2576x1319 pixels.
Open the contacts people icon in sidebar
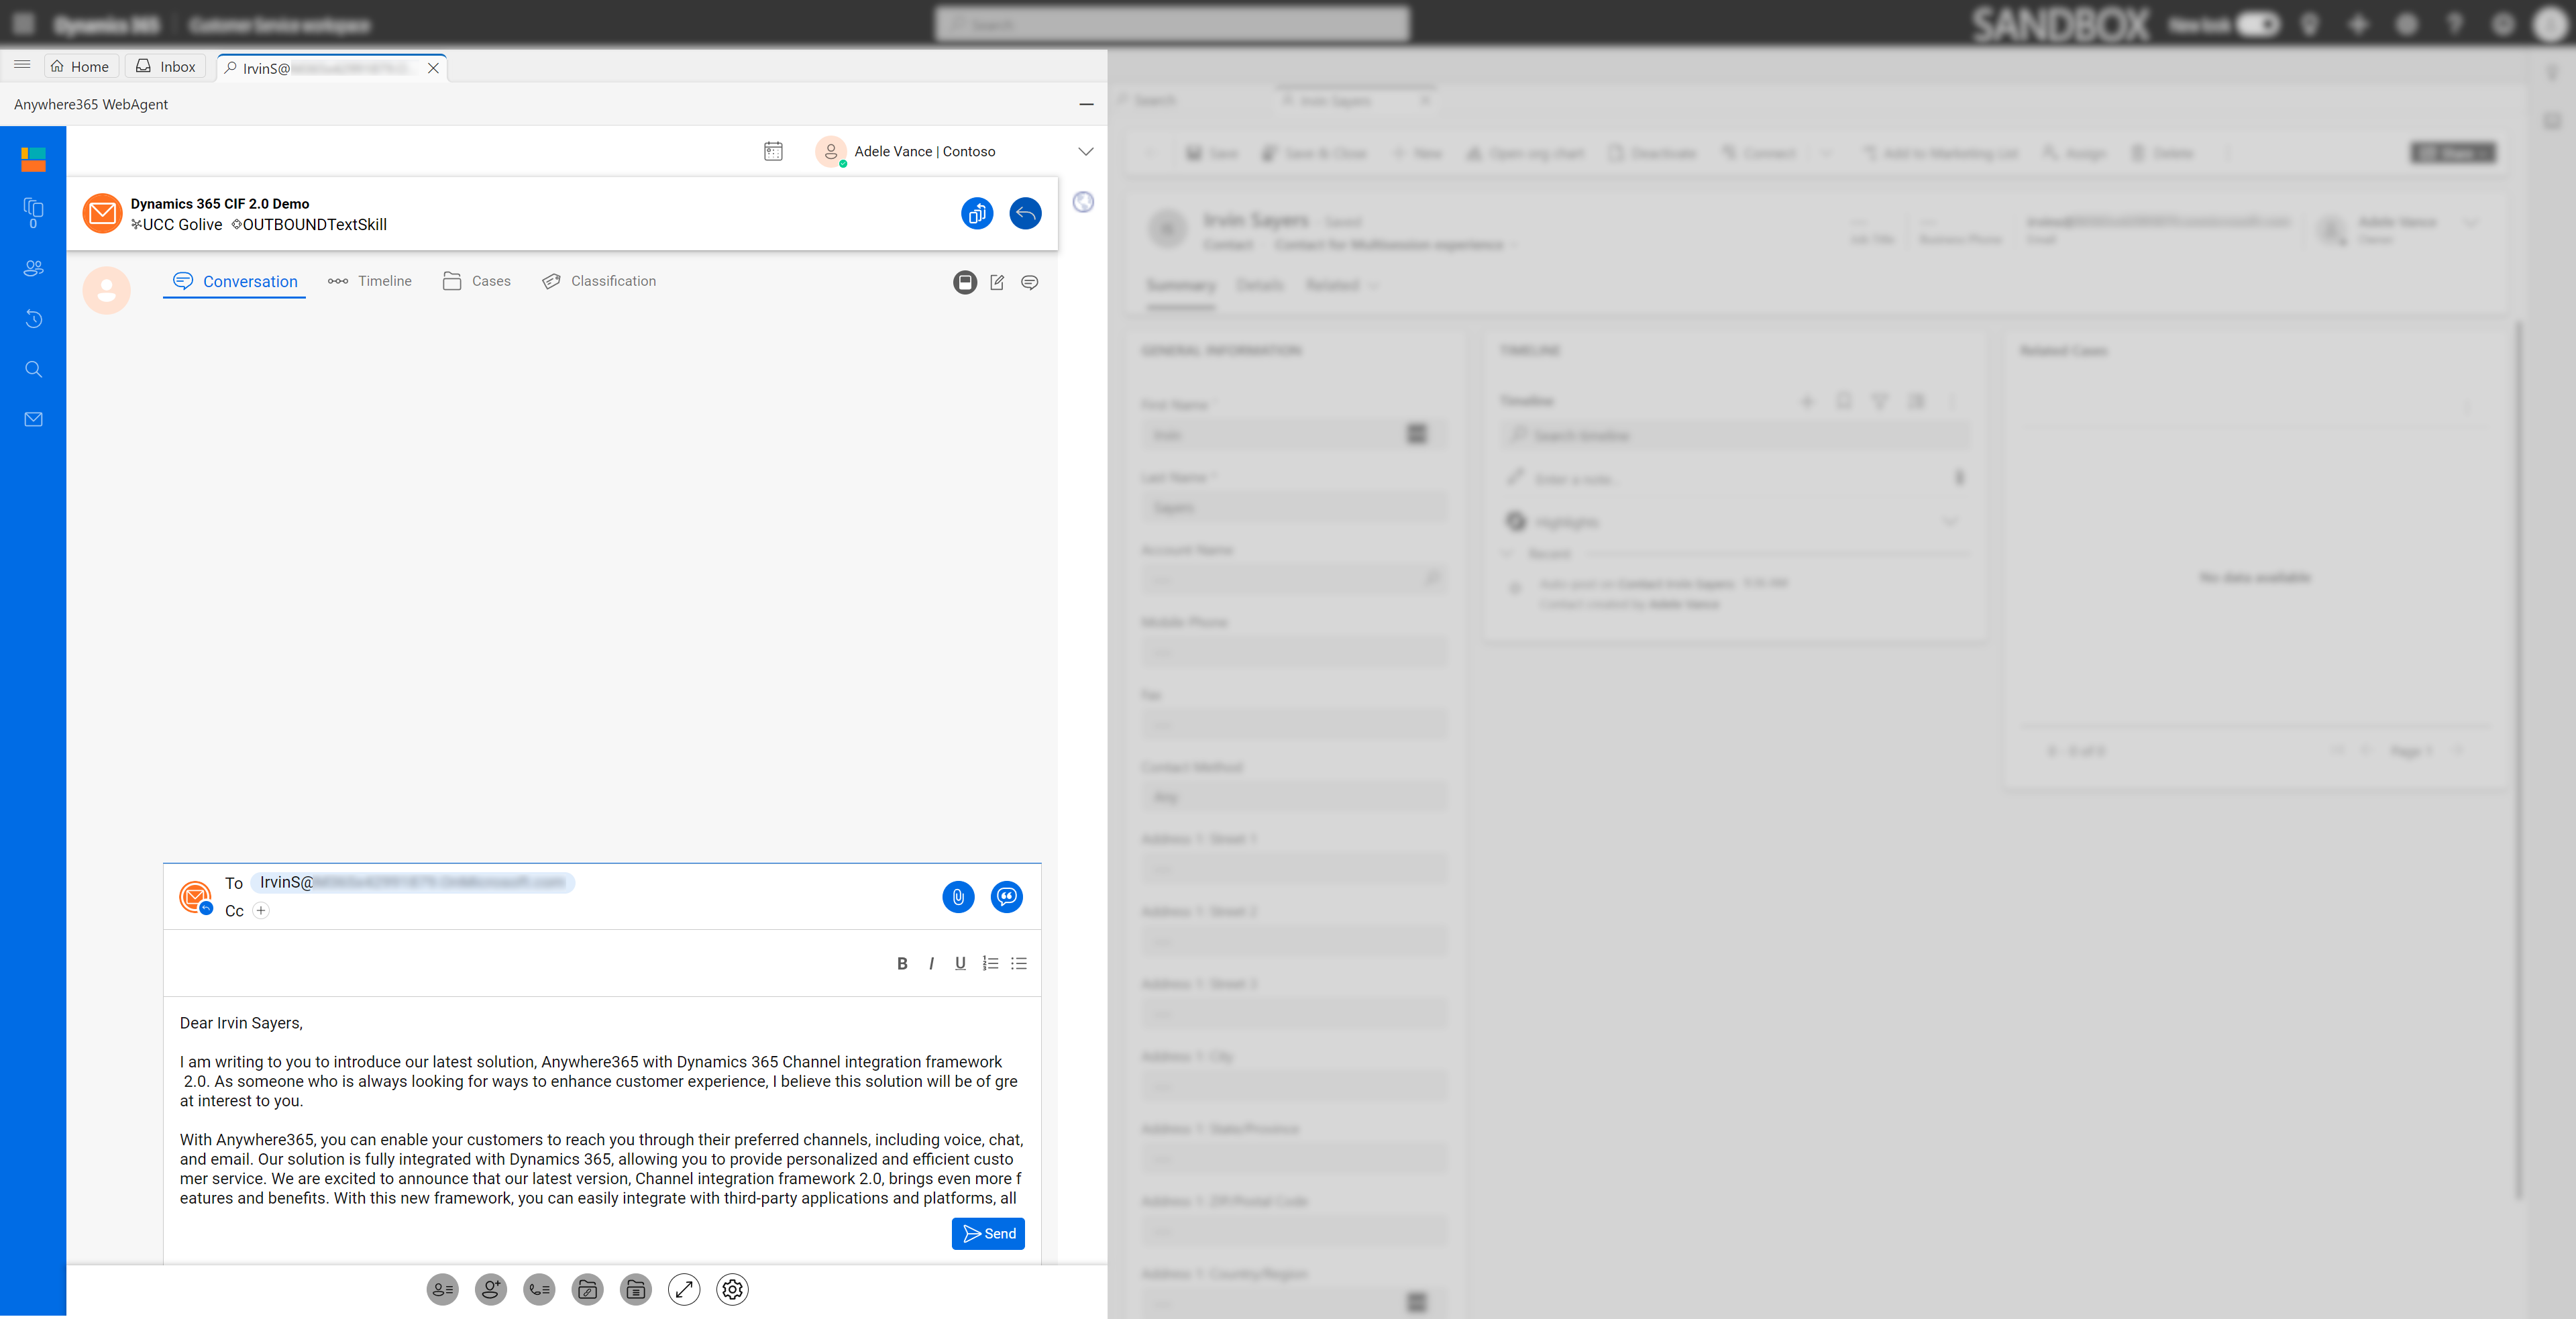click(x=33, y=268)
